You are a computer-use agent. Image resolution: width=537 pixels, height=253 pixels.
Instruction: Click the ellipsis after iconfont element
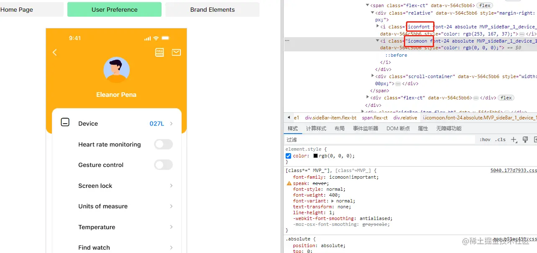tap(522, 34)
